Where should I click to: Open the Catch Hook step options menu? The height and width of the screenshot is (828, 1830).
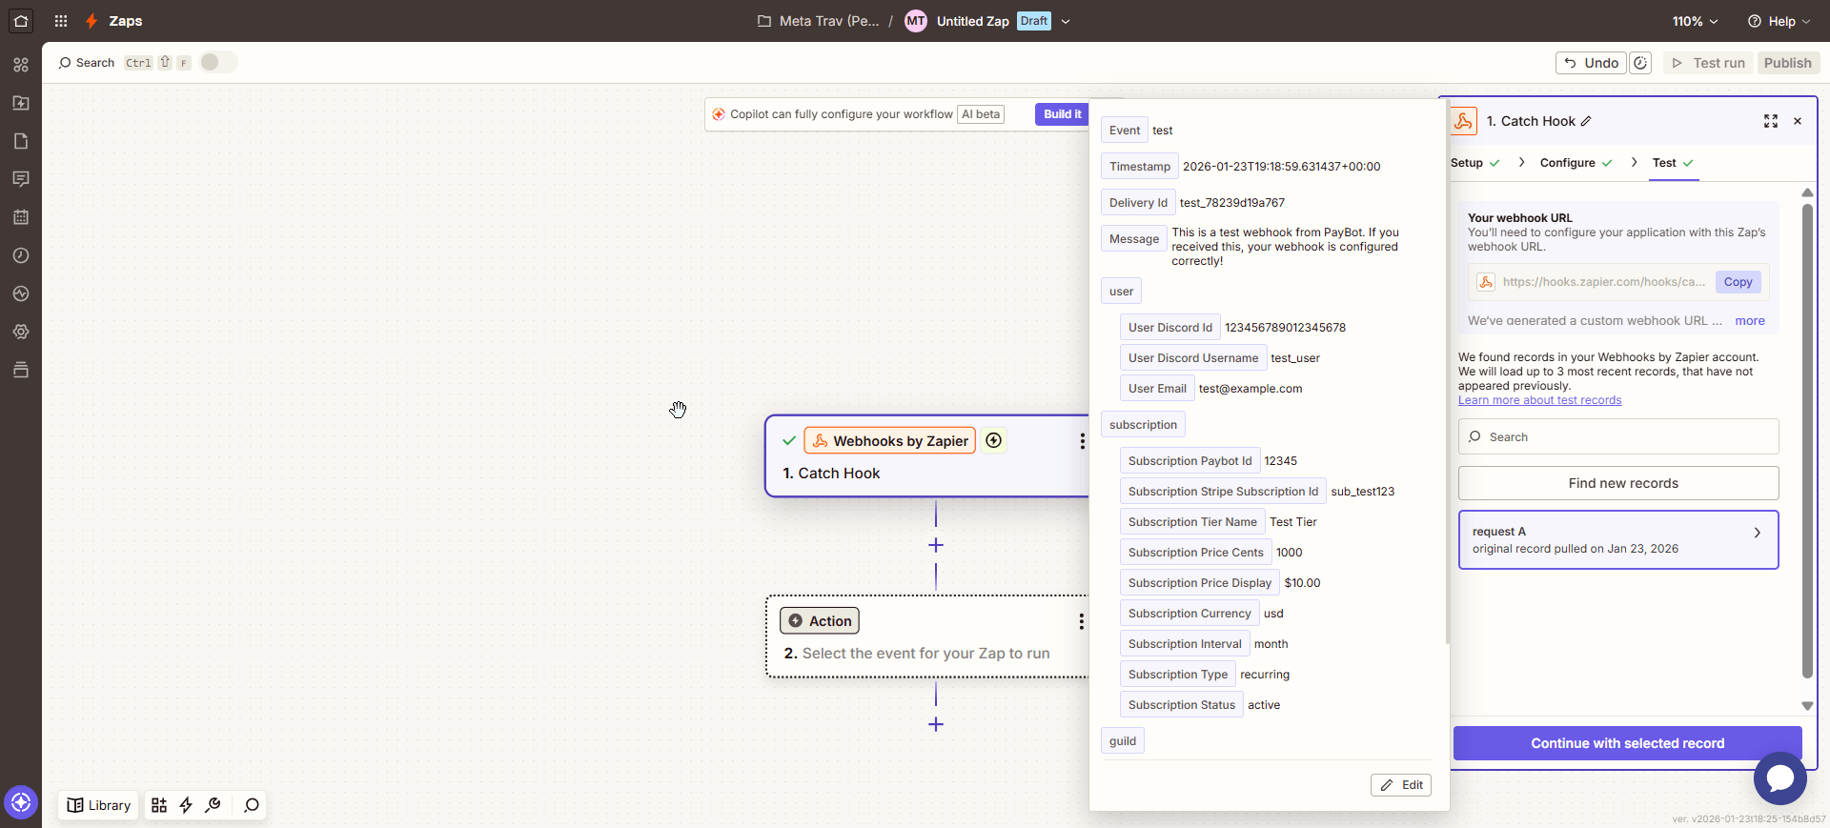pyautogui.click(x=1082, y=441)
